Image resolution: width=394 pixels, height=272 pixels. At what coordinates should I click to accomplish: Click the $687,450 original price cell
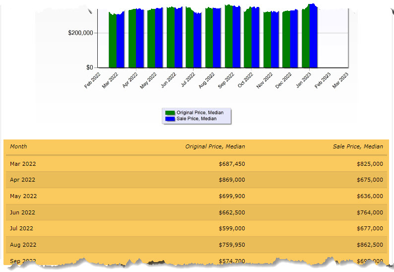click(x=231, y=164)
